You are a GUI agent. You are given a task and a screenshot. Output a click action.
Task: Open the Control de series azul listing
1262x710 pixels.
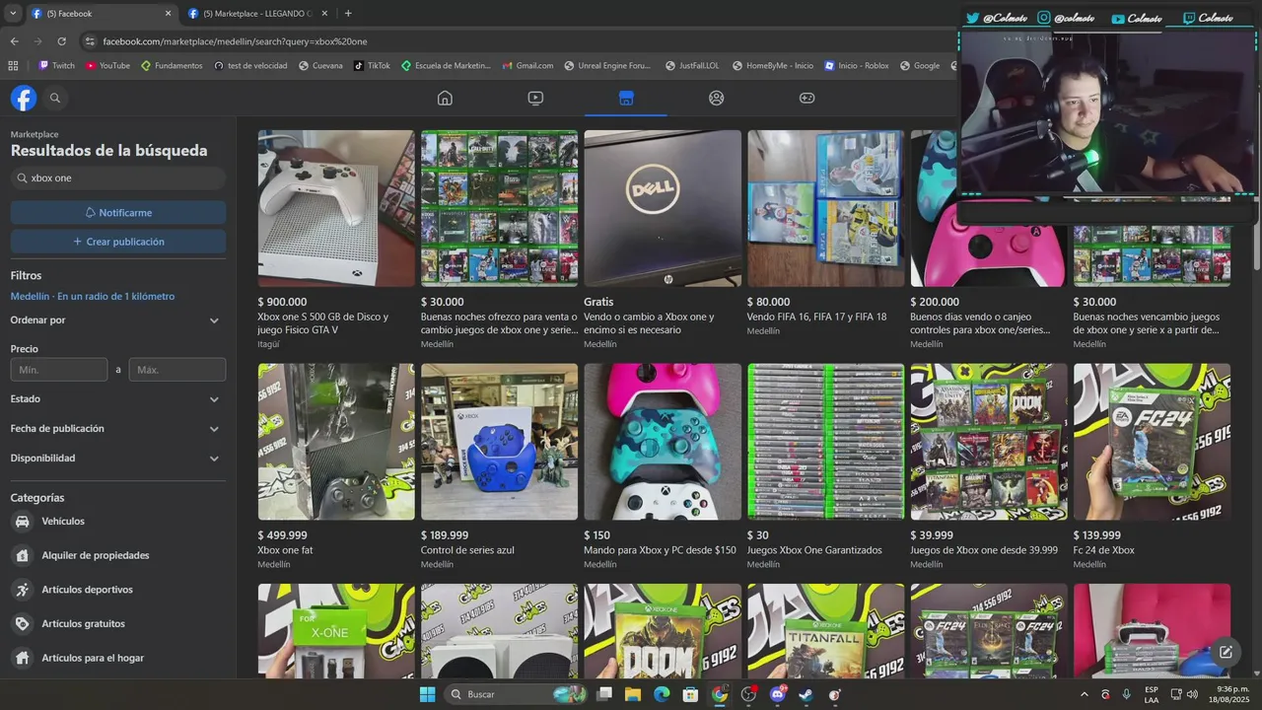pyautogui.click(x=499, y=466)
